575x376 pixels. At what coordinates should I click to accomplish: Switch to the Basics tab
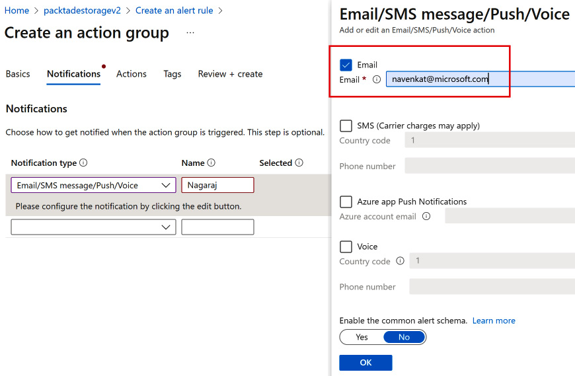pos(18,74)
